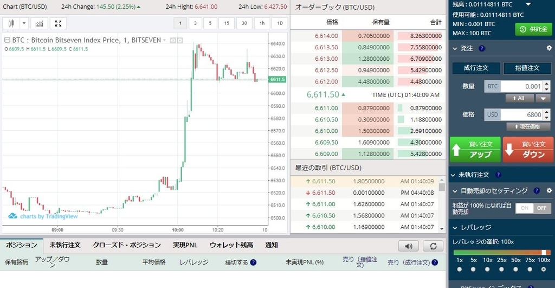Select 100x leverage radio dot
The width and height of the screenshot is (555, 288).
pyautogui.click(x=544, y=269)
